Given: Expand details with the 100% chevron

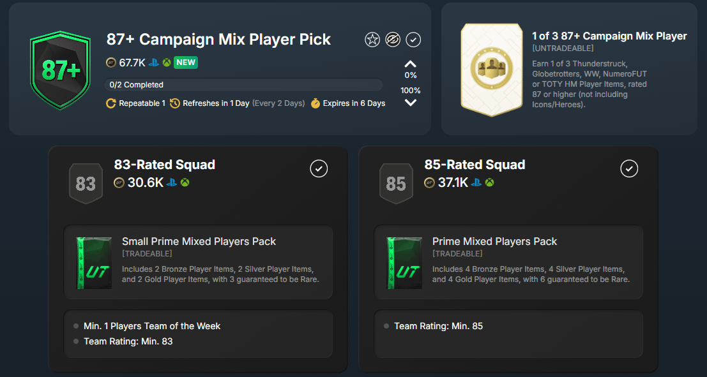Looking at the screenshot, I should 411,102.
